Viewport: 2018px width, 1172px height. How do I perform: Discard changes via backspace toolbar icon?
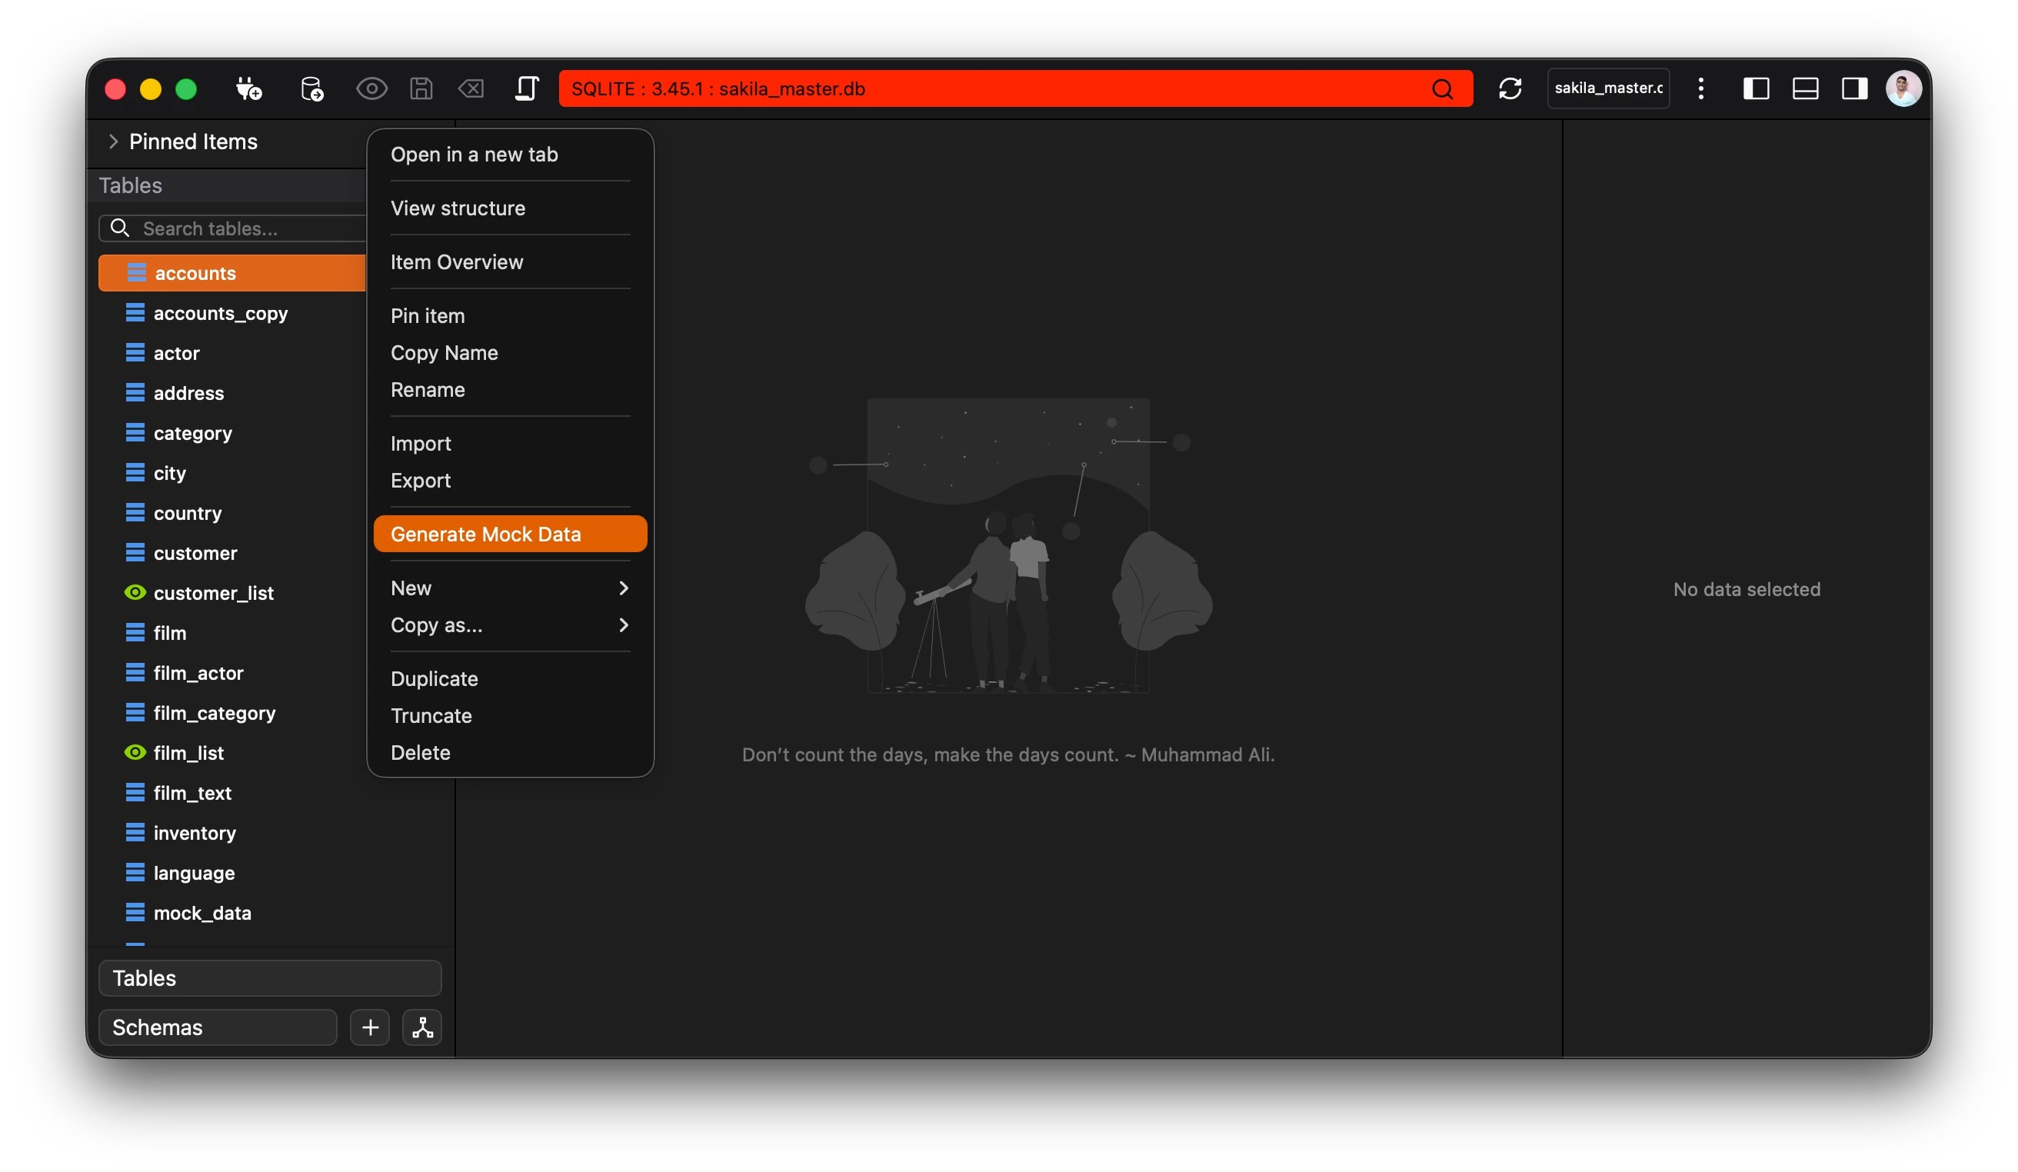point(471,89)
